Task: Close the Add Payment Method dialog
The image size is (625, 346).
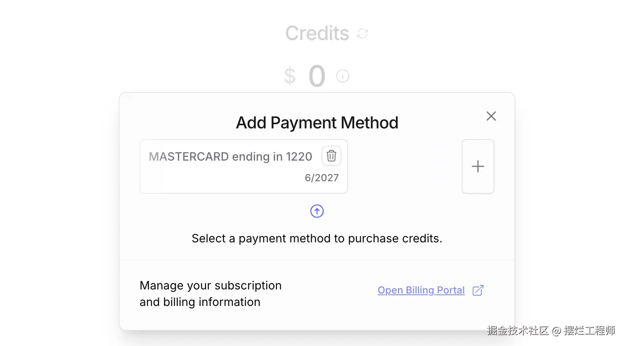Action: [x=491, y=116]
